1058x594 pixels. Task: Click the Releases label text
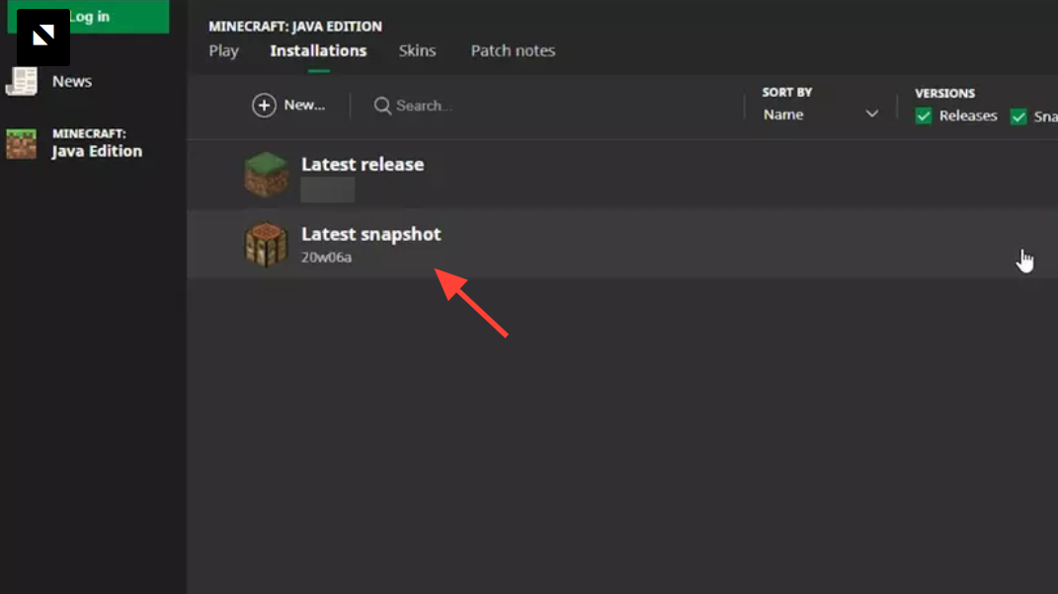[x=967, y=116]
